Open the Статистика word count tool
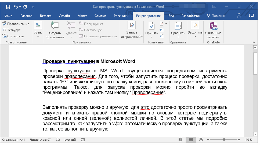The width and height of the screenshot is (260, 145). point(13,36)
